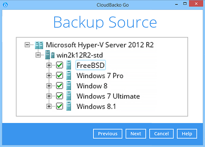Expand the Window 8 tree node
Image resolution: width=205 pixels, height=147 pixels.
tap(49, 86)
